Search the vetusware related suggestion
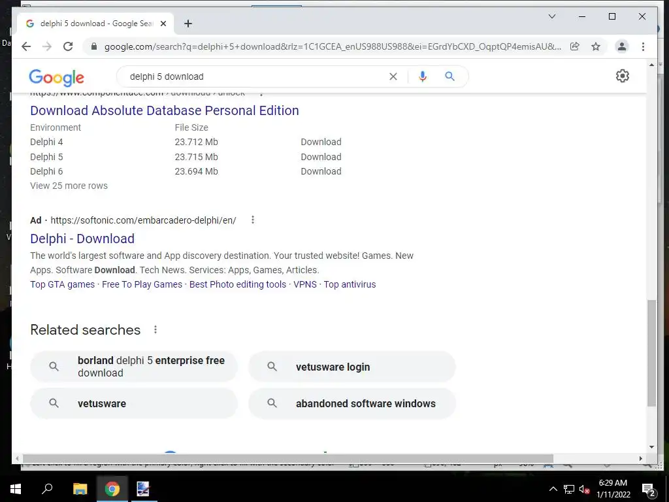 [x=134, y=403]
